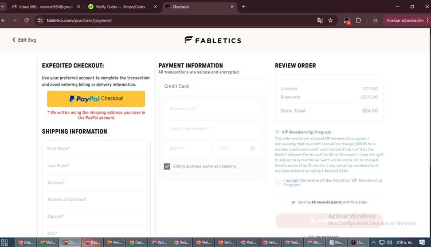Image resolution: width=431 pixels, height=247 pixels.
Task: Click the network icon in system tray
Action: (382, 242)
